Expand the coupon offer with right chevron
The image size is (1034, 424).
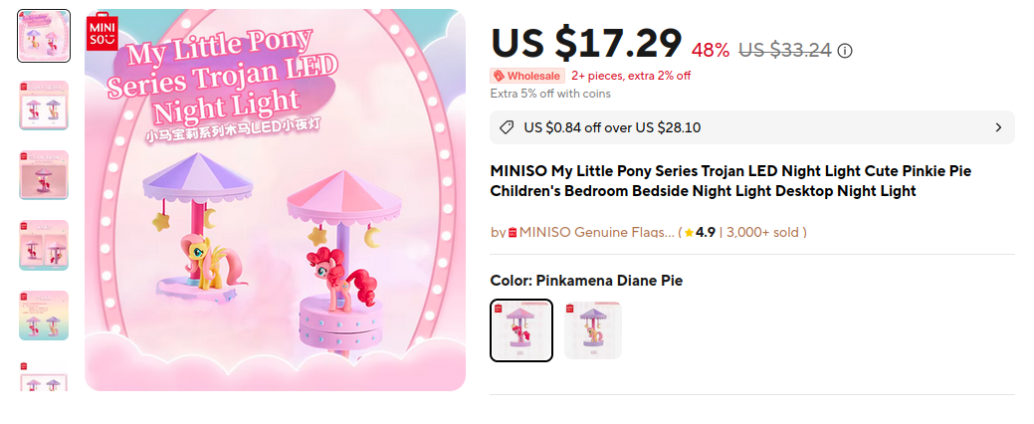[998, 127]
